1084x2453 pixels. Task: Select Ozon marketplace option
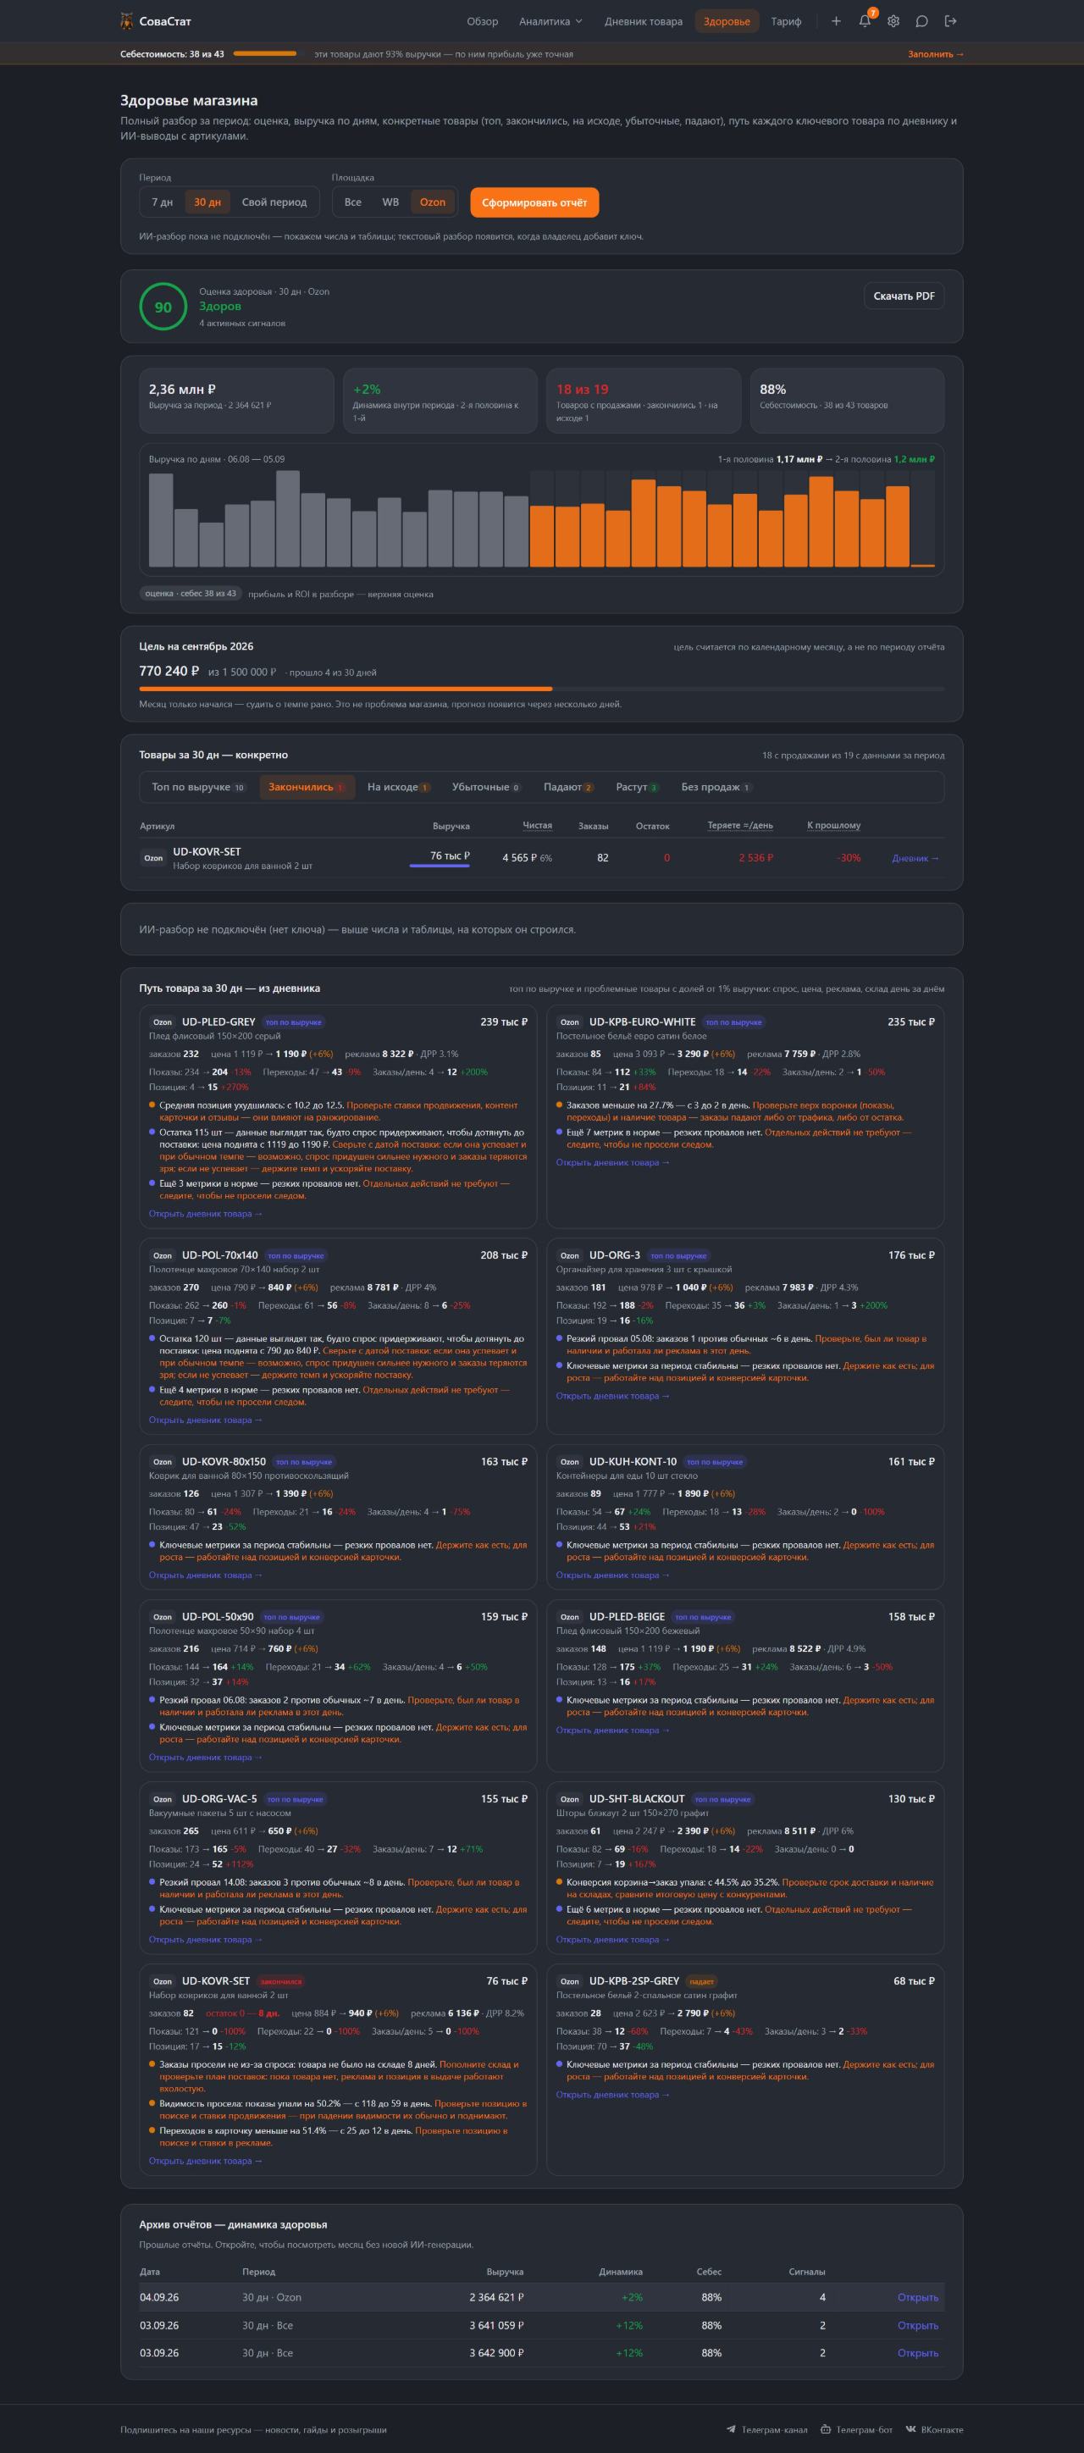pyautogui.click(x=432, y=202)
